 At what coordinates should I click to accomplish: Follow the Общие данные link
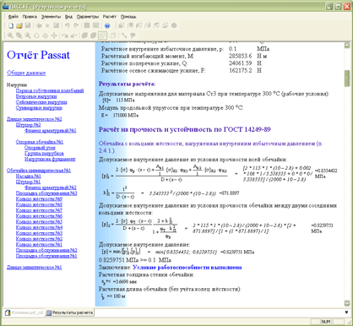point(26,73)
